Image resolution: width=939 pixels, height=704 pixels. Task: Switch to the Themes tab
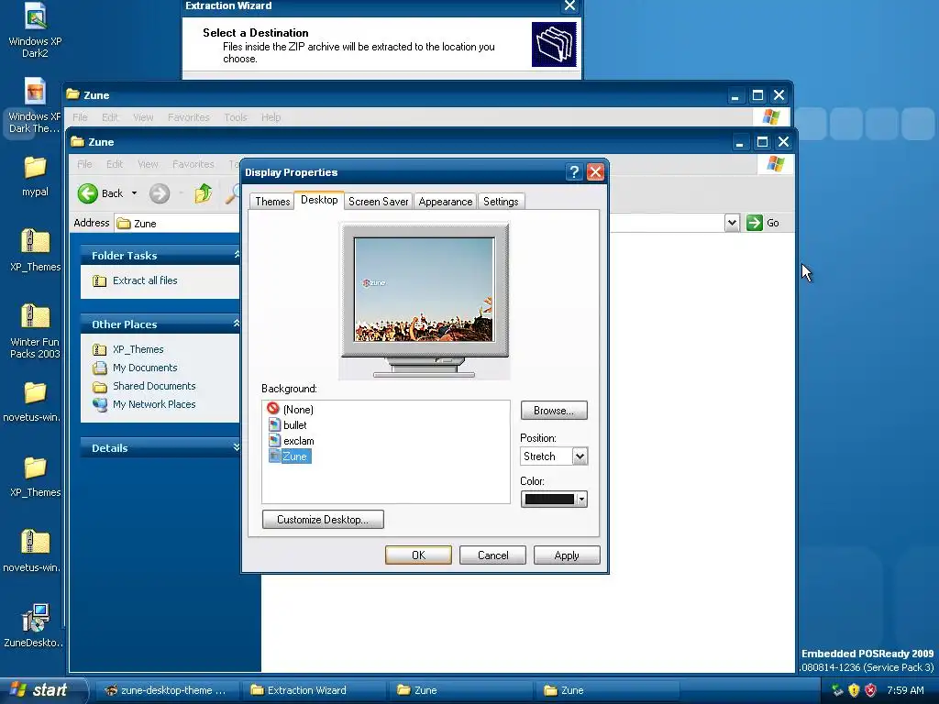click(x=272, y=202)
